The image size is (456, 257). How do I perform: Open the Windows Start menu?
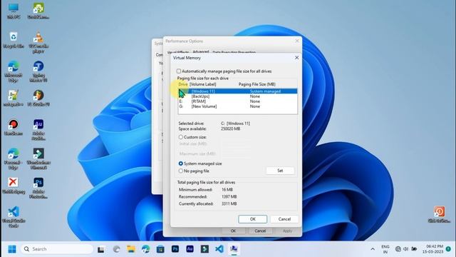pyautogui.click(x=12, y=249)
